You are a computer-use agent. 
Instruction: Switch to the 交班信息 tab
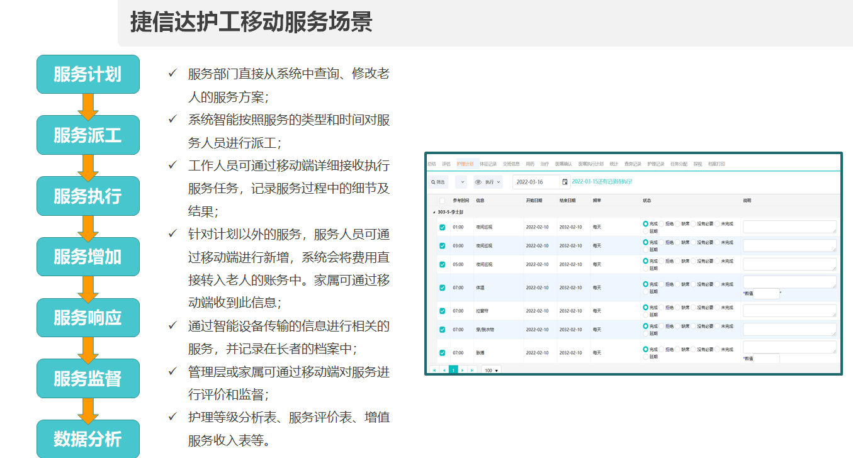click(511, 164)
